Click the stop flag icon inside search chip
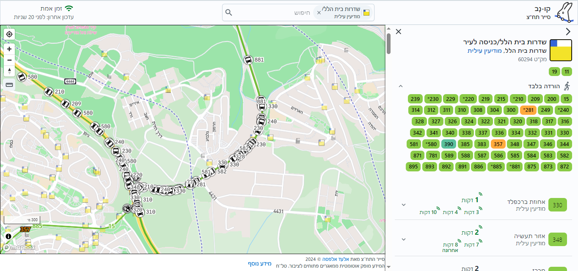578x271 pixels. [366, 13]
